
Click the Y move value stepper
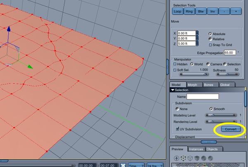[197, 38]
